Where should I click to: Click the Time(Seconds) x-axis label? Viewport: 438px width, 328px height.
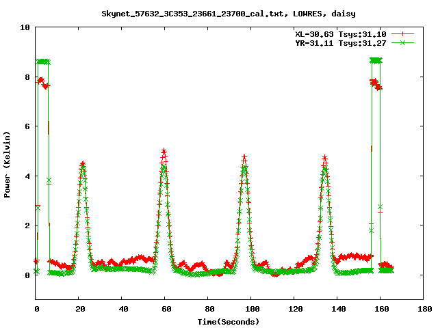click(x=229, y=321)
